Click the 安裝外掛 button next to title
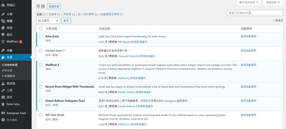The image size is (286, 129). tap(54, 6)
